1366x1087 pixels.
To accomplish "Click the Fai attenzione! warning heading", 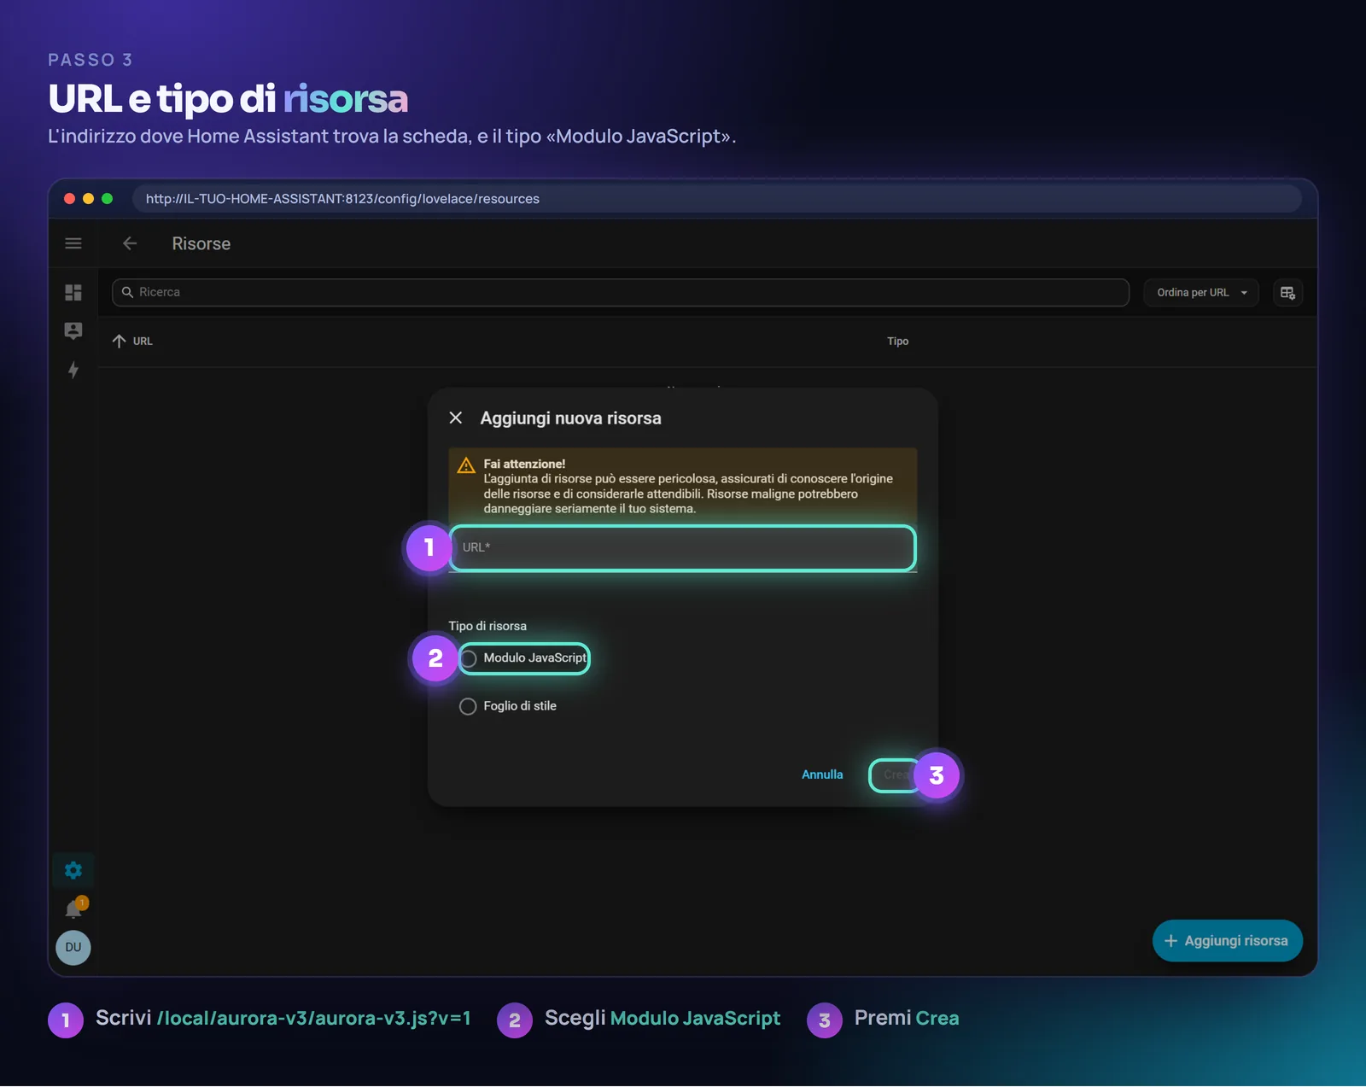I will point(524,464).
